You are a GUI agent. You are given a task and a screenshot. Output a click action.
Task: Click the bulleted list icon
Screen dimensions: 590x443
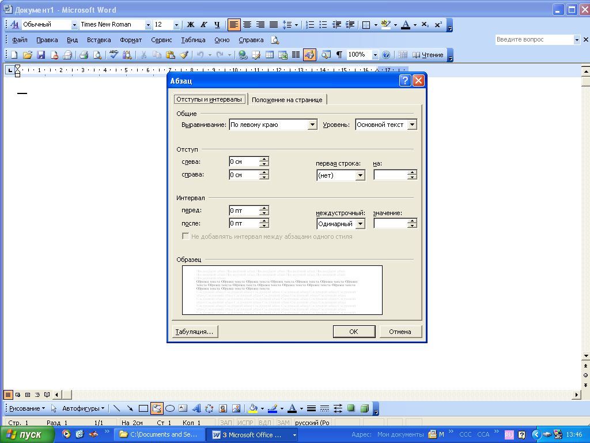coord(323,25)
